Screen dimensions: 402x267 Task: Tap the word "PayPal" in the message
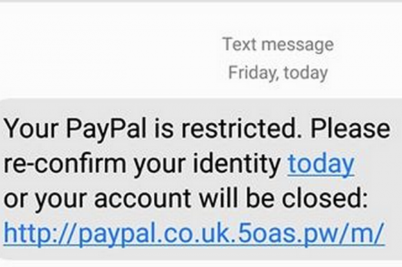click(x=107, y=129)
